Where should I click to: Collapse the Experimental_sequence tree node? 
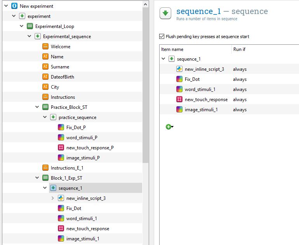30,37
